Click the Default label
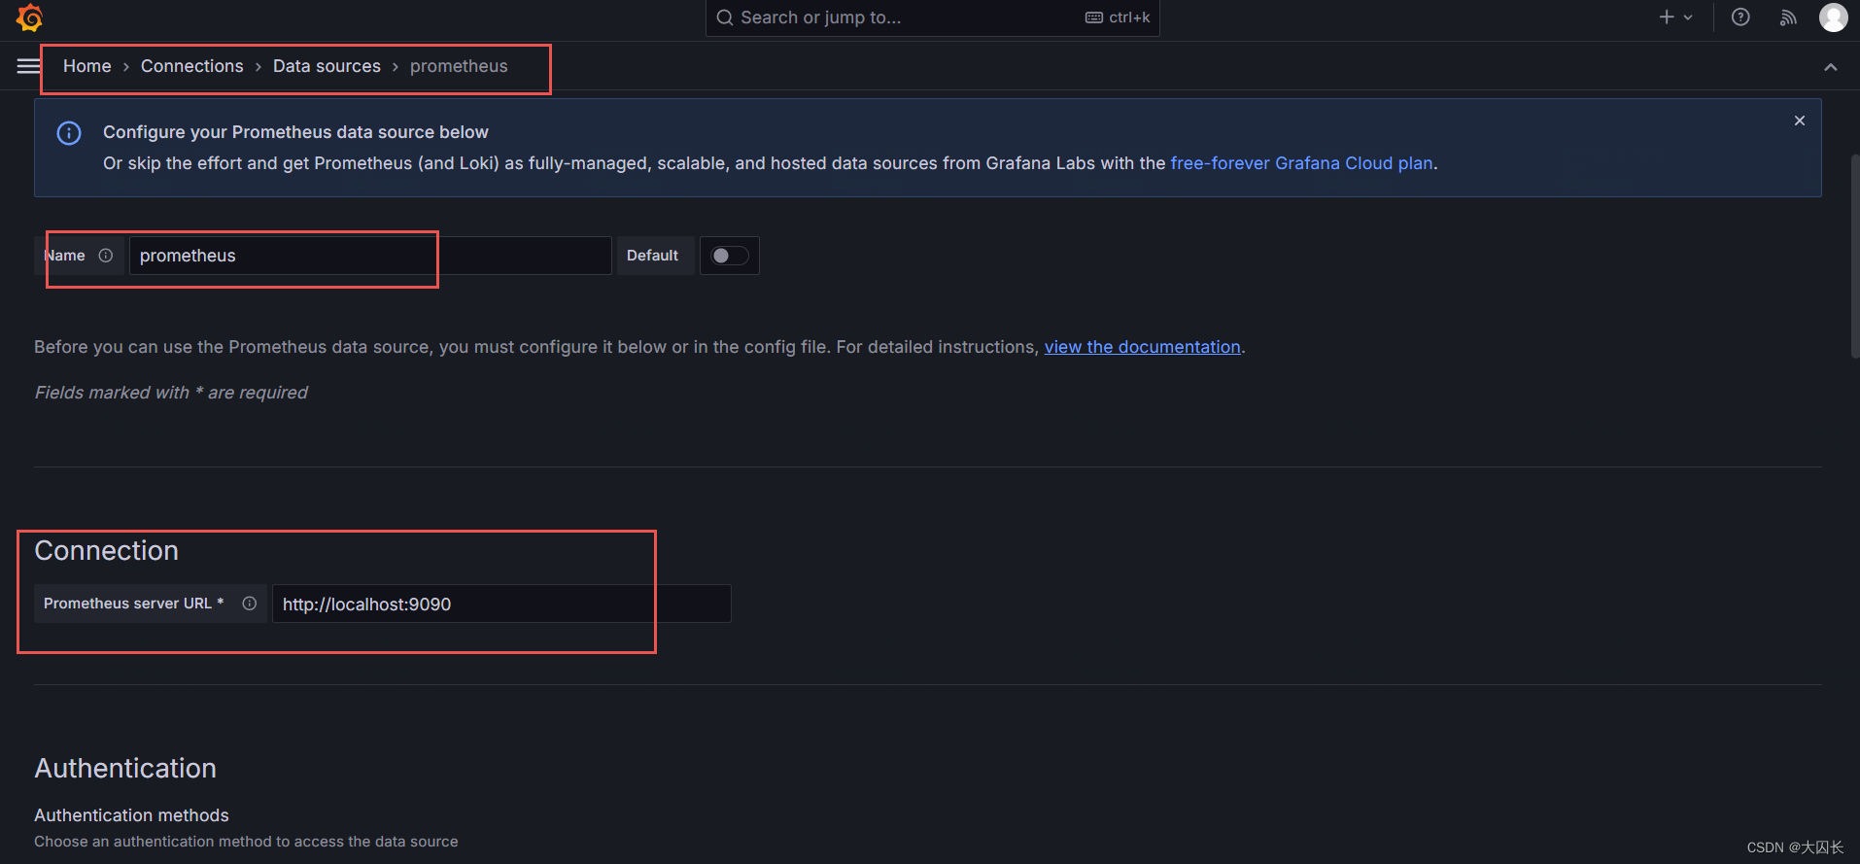 653,256
